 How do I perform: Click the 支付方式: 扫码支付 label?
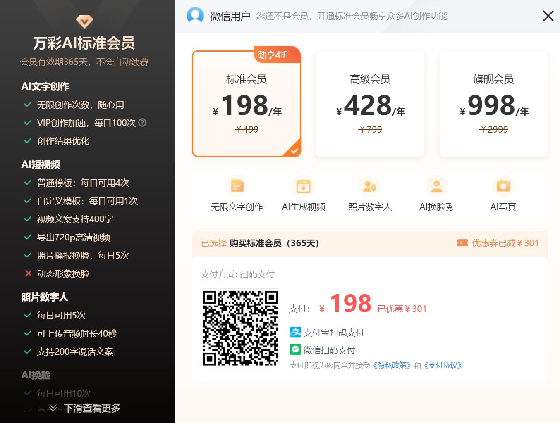238,274
